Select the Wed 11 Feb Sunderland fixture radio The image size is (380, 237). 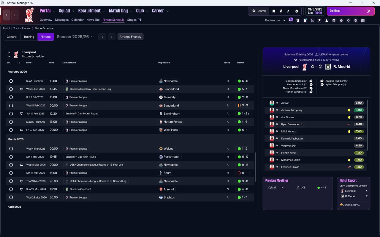tap(11, 105)
